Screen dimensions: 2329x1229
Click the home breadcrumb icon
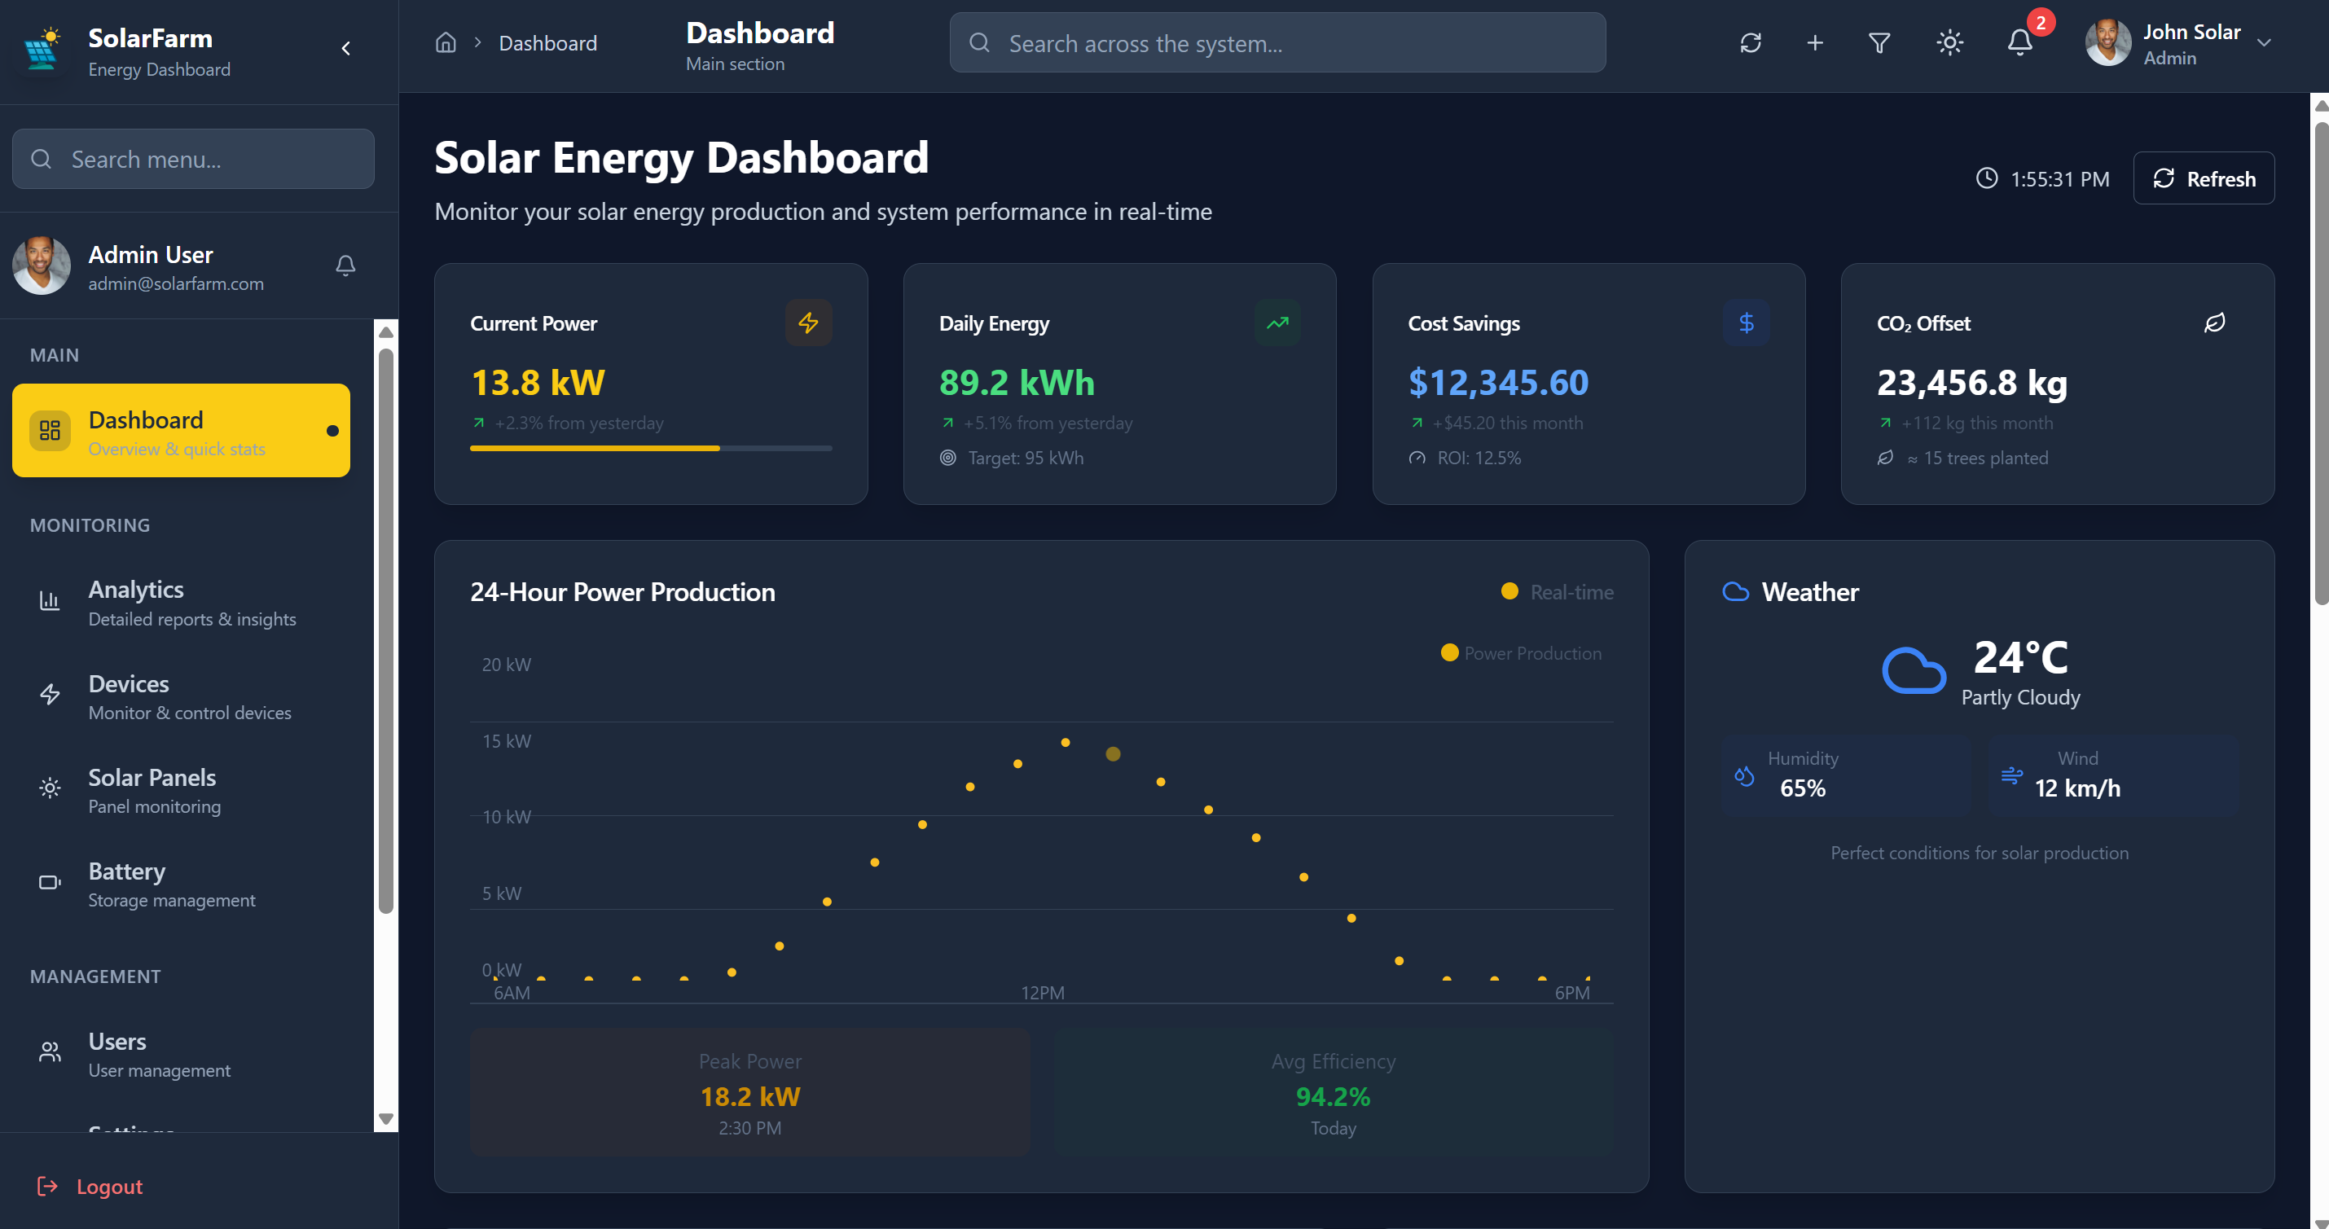click(x=445, y=42)
